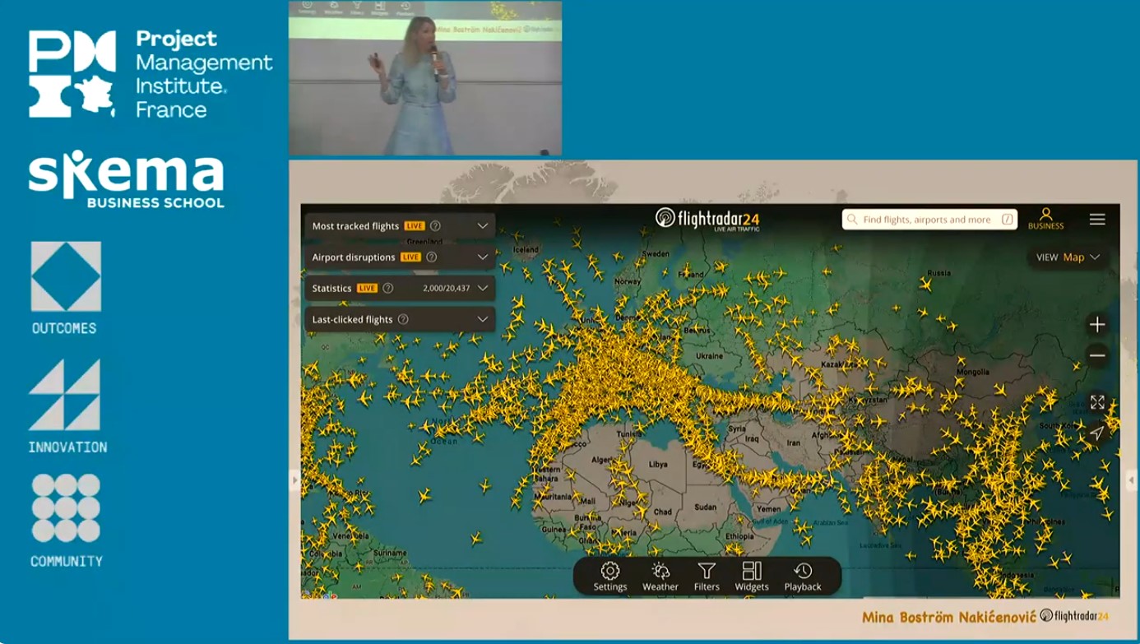Screen dimensions: 1140x644
Task: Expand the Most tracked flights panel
Action: (x=483, y=225)
